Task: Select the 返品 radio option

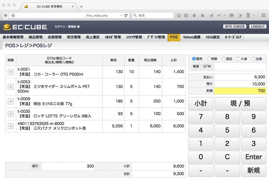Action: (224, 59)
